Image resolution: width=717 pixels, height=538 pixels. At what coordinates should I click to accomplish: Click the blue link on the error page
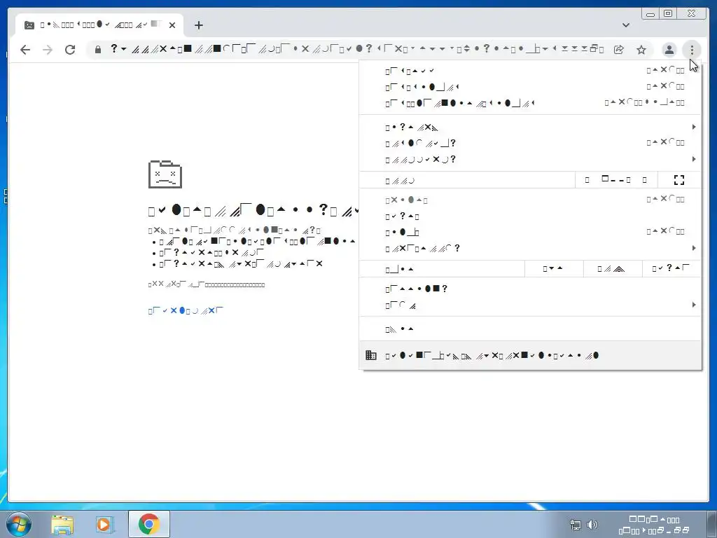tap(186, 310)
